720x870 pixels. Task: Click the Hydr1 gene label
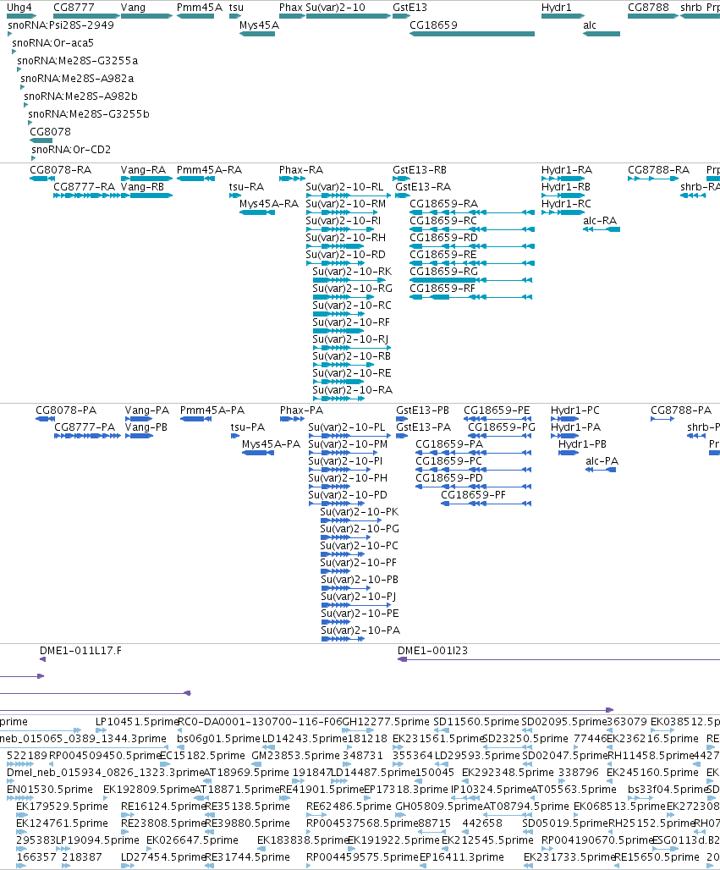(x=557, y=8)
